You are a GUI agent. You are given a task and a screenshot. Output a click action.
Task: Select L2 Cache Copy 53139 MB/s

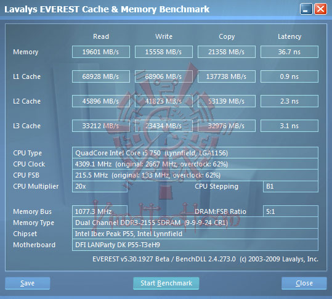[227, 101]
